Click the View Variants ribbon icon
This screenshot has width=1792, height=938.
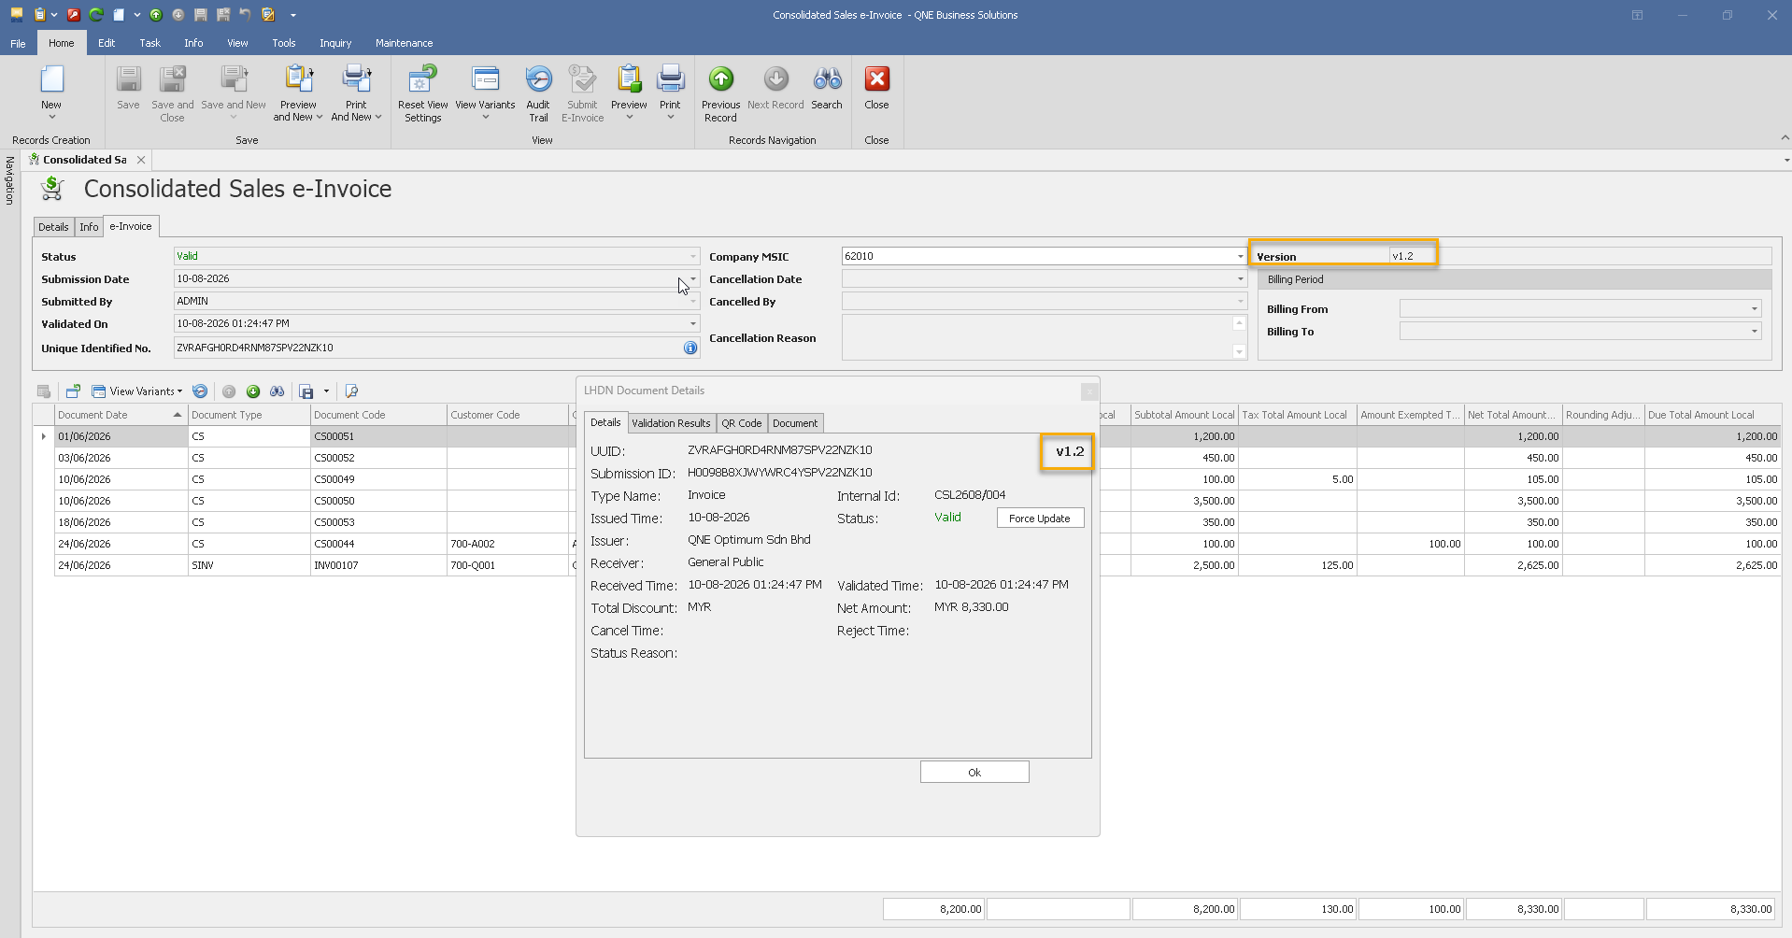tap(485, 80)
